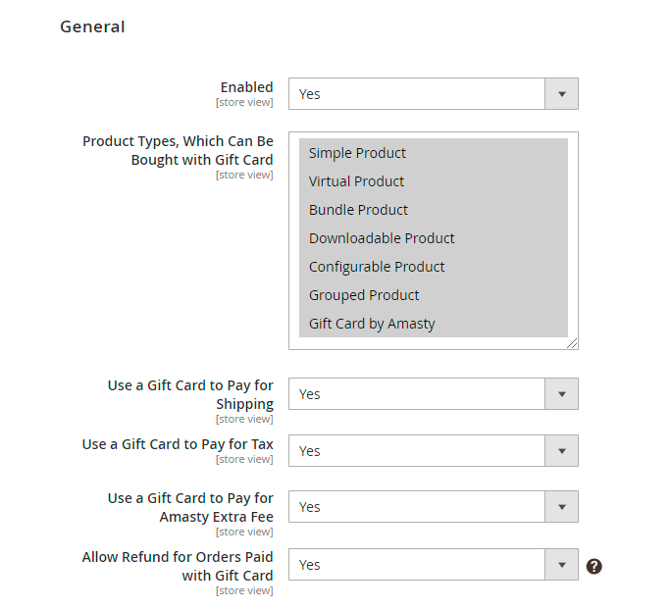Click the Allow Refund arrow button

[561, 565]
